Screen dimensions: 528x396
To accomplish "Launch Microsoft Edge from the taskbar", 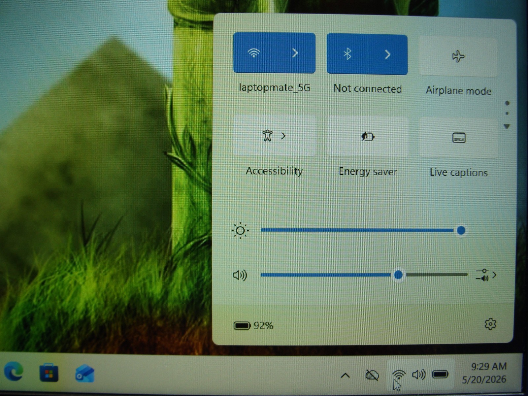I will 14,372.
